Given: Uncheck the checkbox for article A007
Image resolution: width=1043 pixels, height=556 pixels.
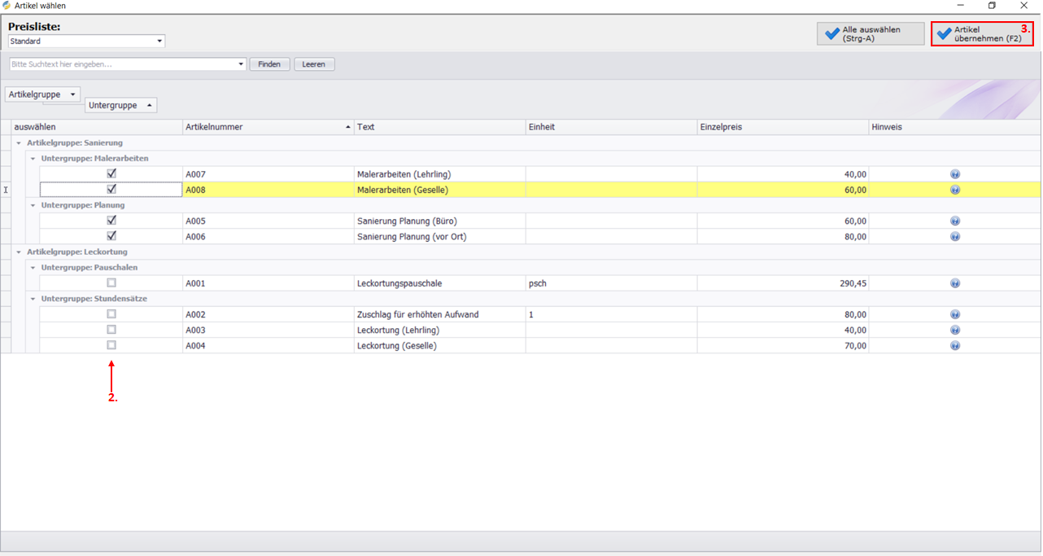Looking at the screenshot, I should 111,173.
